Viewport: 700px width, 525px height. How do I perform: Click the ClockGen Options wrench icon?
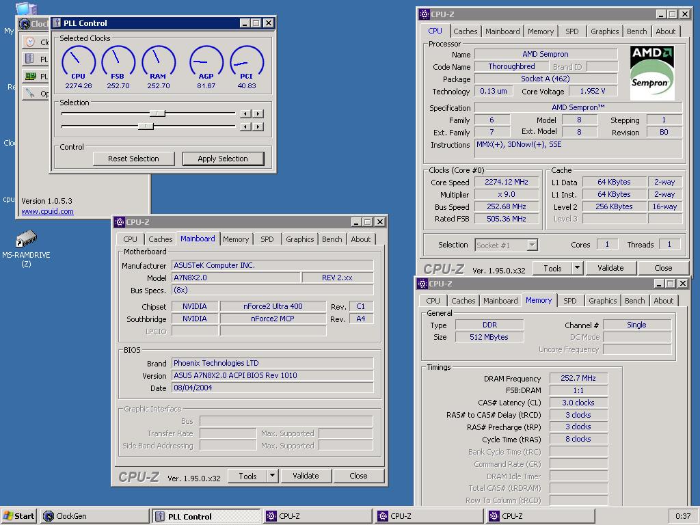tap(30, 93)
